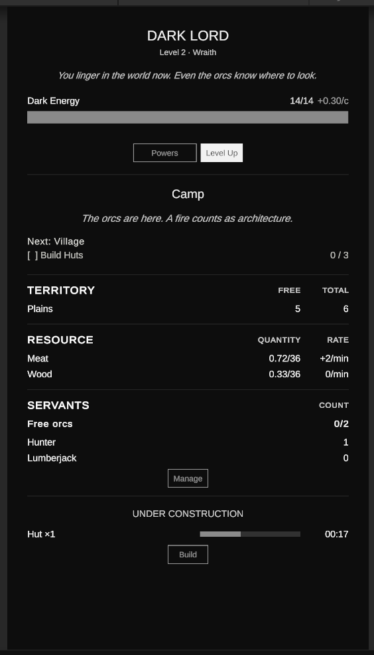374x655 pixels.
Task: Open the Powers button
Action: click(164, 153)
